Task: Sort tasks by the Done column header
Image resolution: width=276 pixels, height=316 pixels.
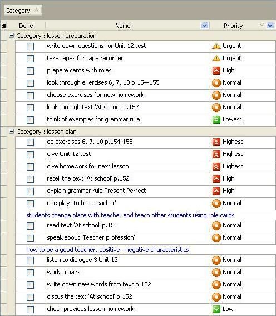Action: click(26, 26)
